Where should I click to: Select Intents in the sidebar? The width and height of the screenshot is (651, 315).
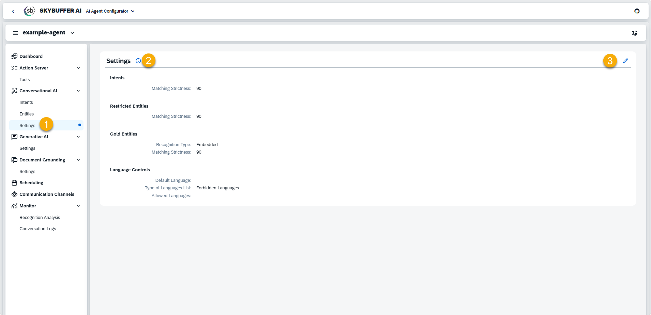(x=26, y=103)
